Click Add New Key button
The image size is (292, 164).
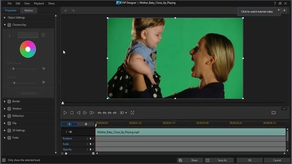tap(28, 93)
